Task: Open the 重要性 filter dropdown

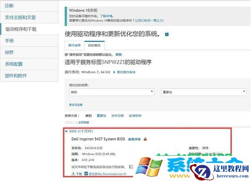Action: (x=204, y=92)
